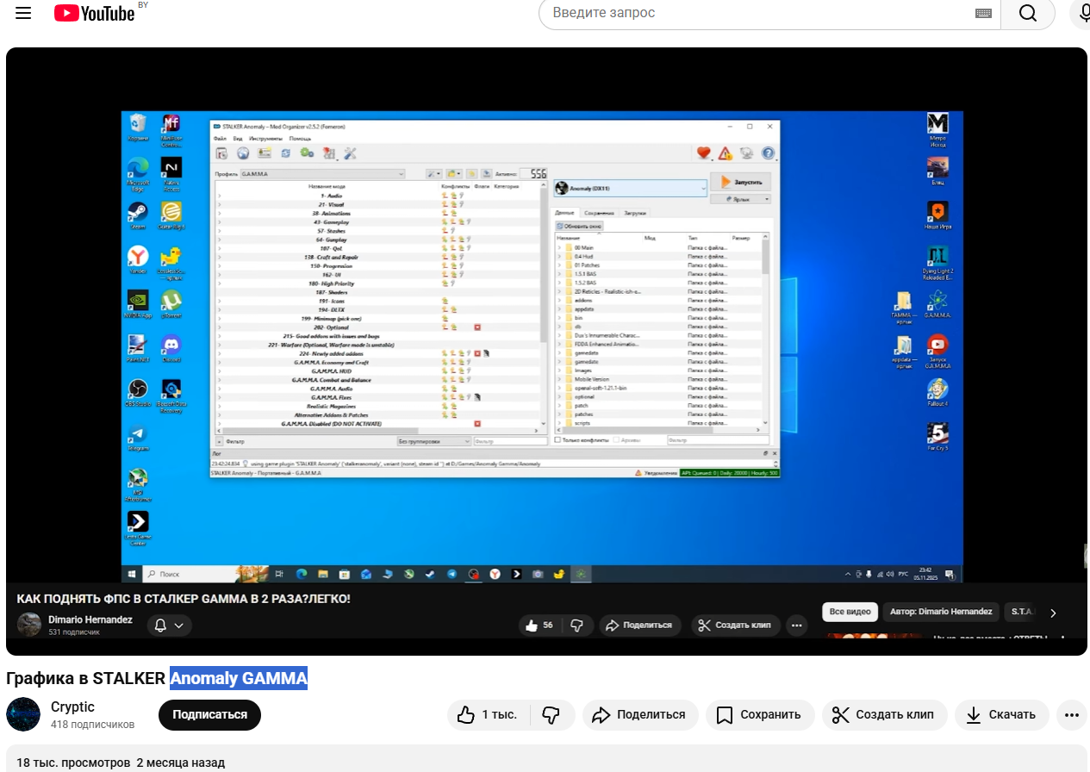Click the magnifier search button
The height and width of the screenshot is (772, 1090).
(x=1027, y=13)
